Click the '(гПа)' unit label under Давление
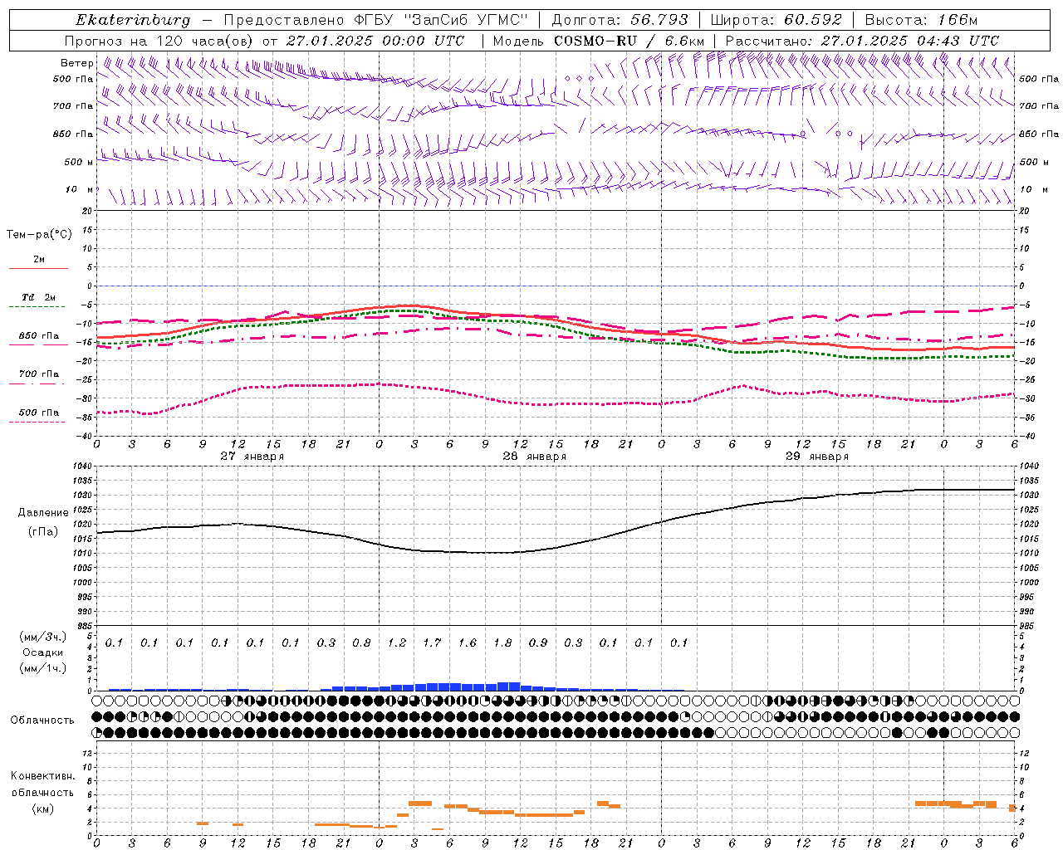Viewport: 1063px width, 850px height. tap(42, 531)
